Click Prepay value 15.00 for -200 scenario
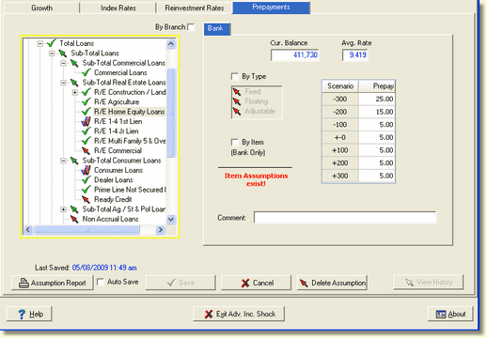The width and height of the screenshot is (487, 338). (377, 112)
